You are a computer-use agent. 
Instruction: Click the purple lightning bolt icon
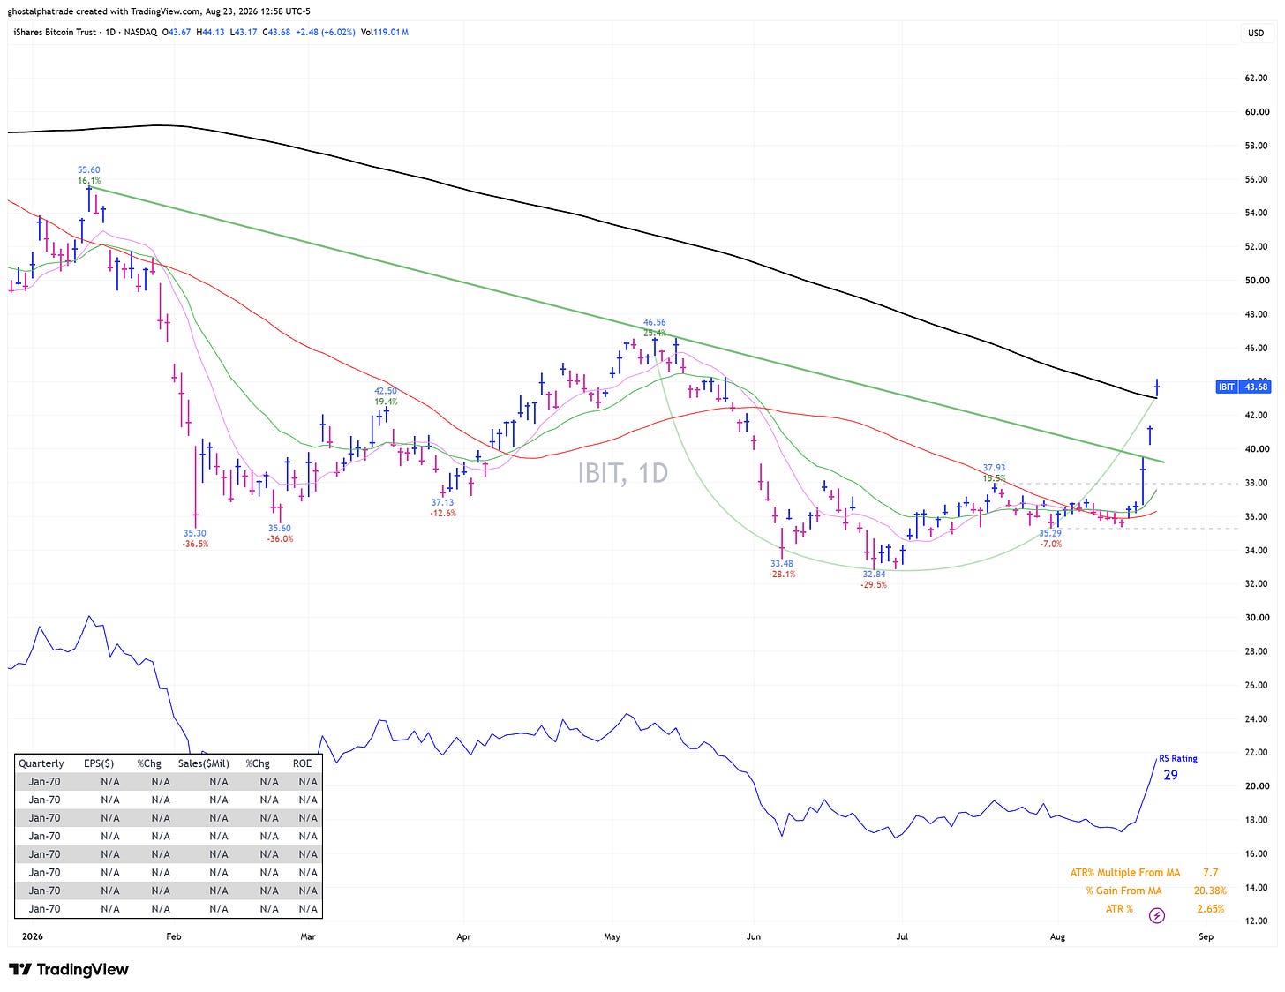(1157, 916)
